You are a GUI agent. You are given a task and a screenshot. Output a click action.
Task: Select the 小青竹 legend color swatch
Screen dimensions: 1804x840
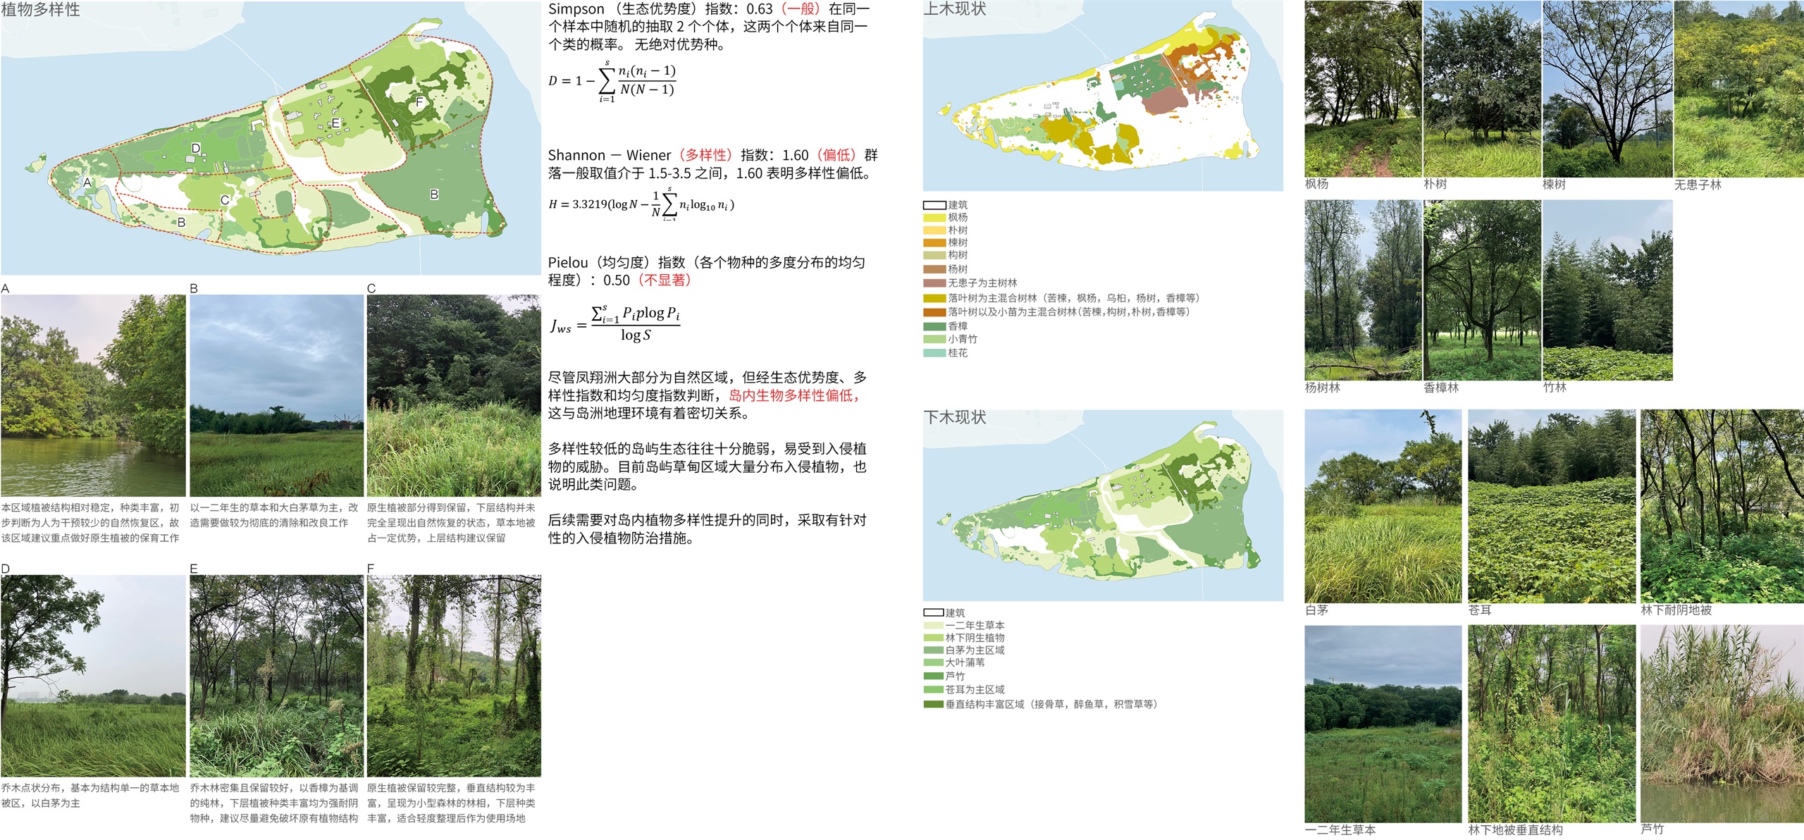click(x=934, y=339)
